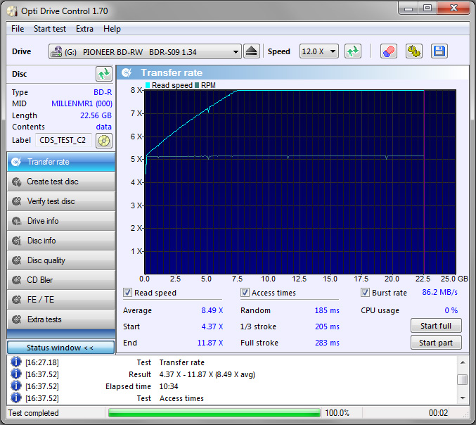Open the Extra menu
This screenshot has height=425, width=476.
click(x=84, y=29)
